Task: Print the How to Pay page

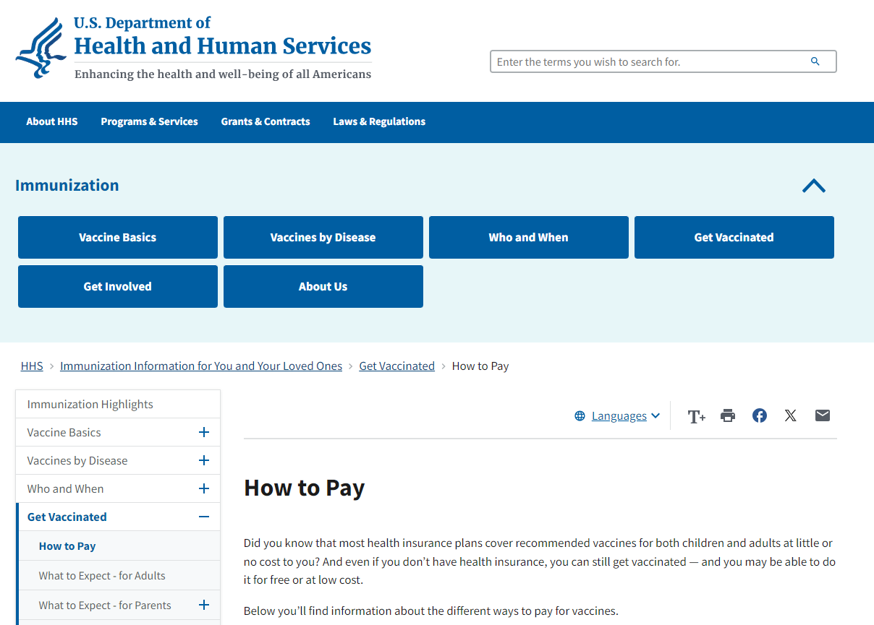Action: point(727,415)
